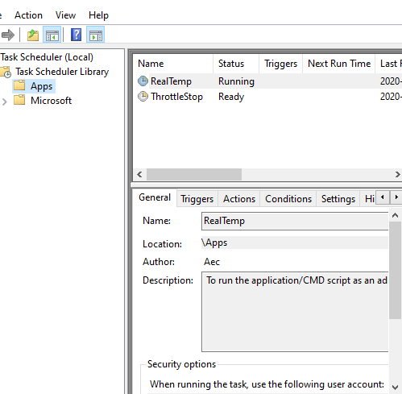Open the partially visible Hi(story) tab
Screen dimensions: 402x394
point(369,199)
